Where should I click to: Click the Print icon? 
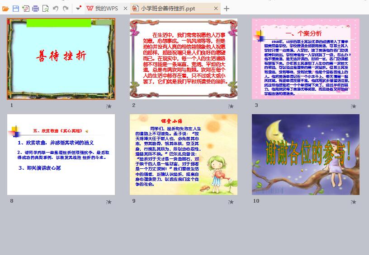(36, 9)
